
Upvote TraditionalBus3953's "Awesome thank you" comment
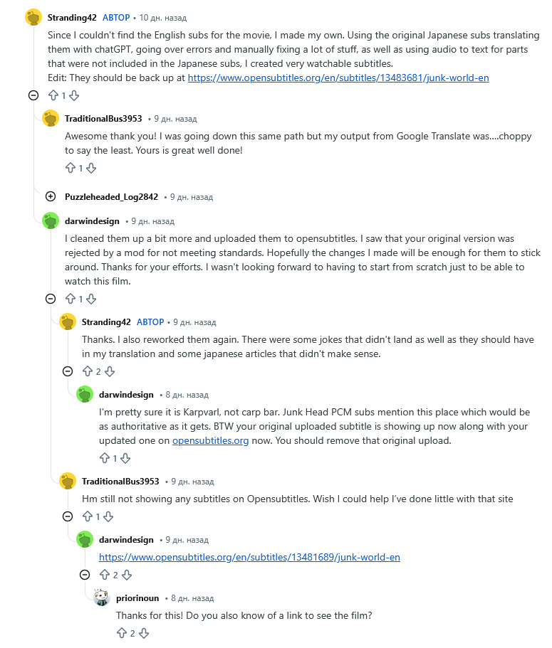(x=70, y=169)
